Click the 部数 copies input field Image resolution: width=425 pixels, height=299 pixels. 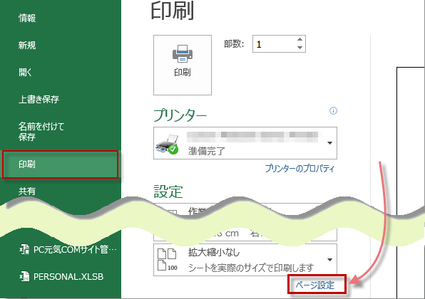pos(280,44)
